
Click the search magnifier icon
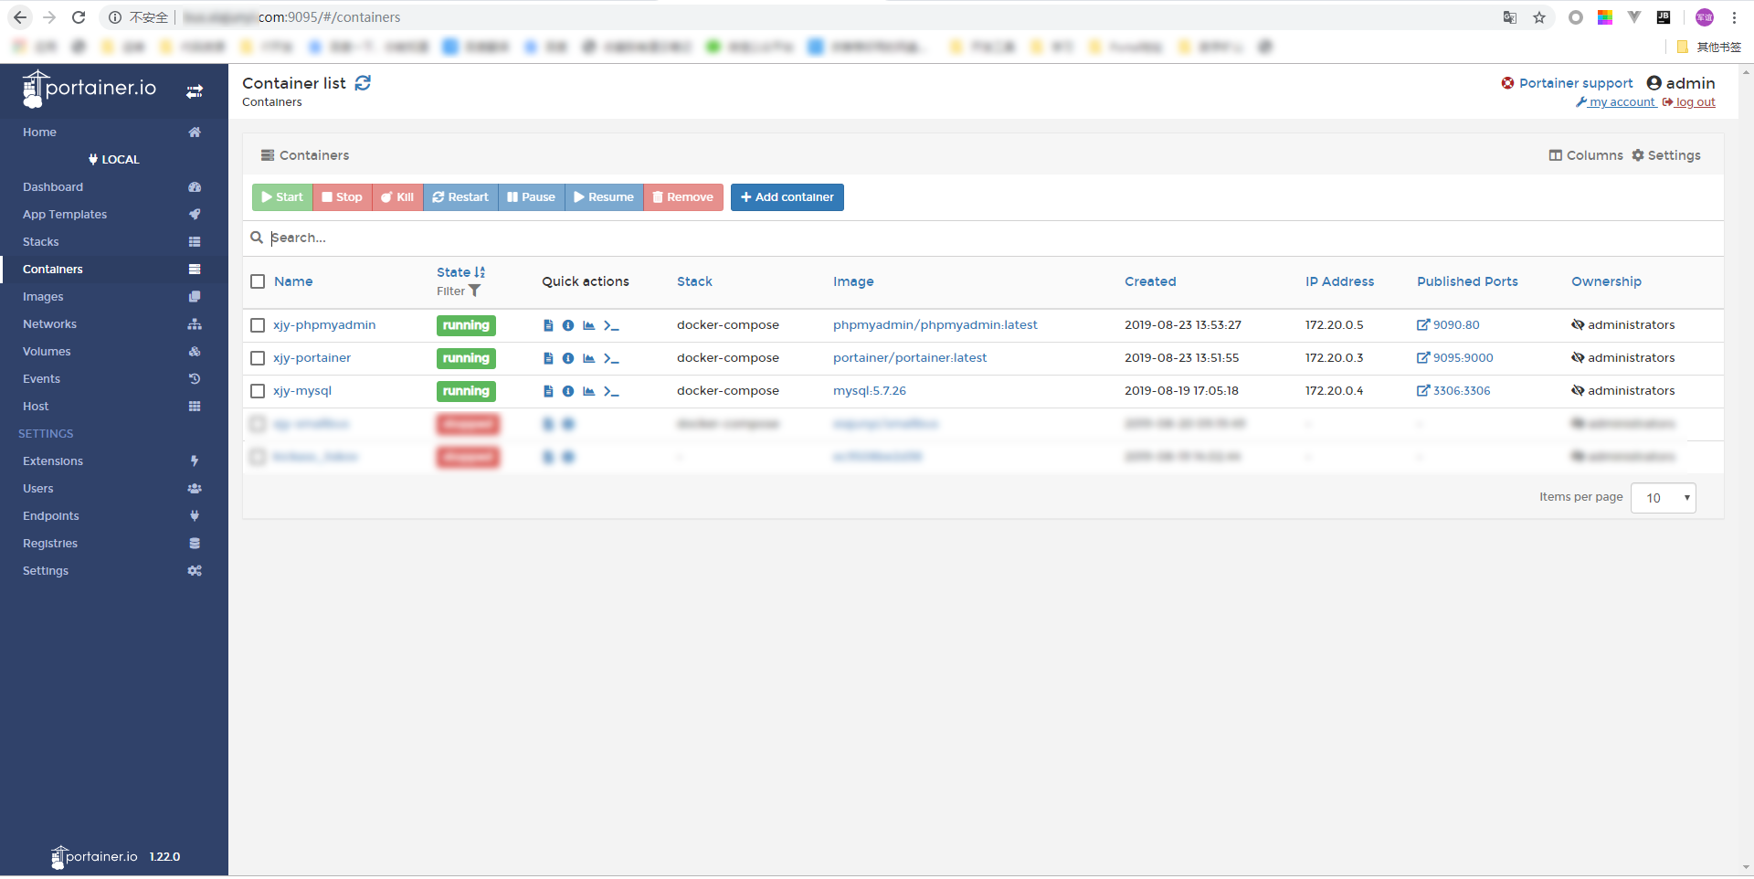257,238
